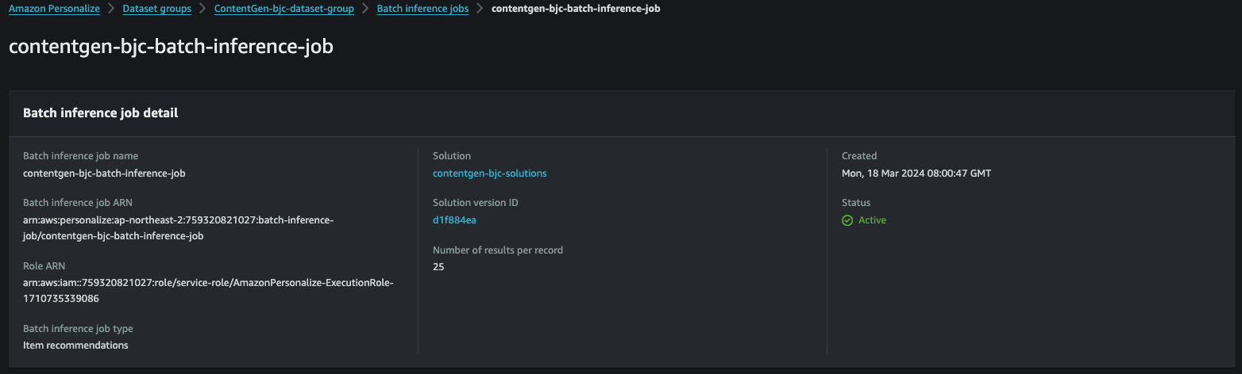Screen dimensions: 1242x374
Task: Open the ContentGen-bjc-dataset-group breadcrumb link
Action: tap(284, 9)
